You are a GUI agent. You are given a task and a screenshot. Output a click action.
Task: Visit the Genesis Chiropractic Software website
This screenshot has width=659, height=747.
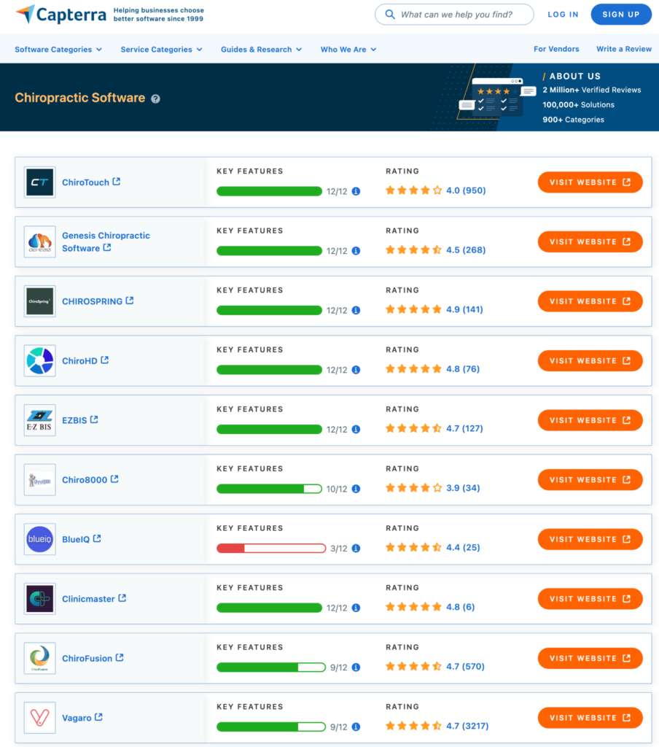tap(590, 242)
